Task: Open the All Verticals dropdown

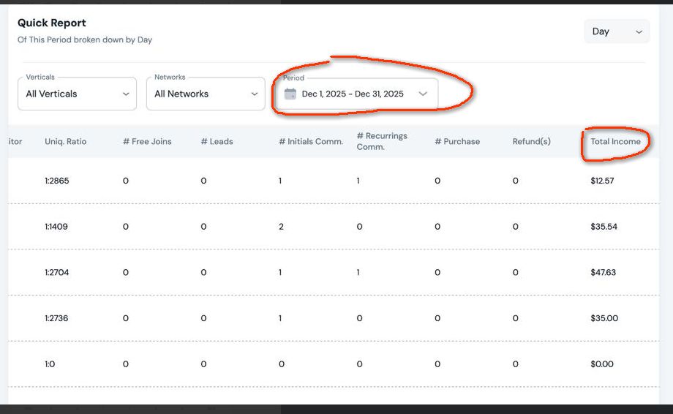Action: [x=77, y=94]
